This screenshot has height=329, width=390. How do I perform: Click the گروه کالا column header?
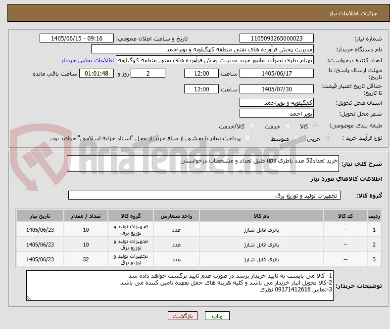(131, 216)
